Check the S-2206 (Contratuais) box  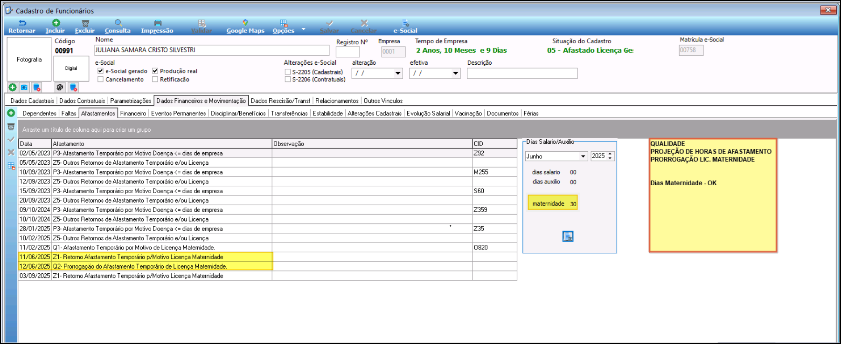point(288,79)
